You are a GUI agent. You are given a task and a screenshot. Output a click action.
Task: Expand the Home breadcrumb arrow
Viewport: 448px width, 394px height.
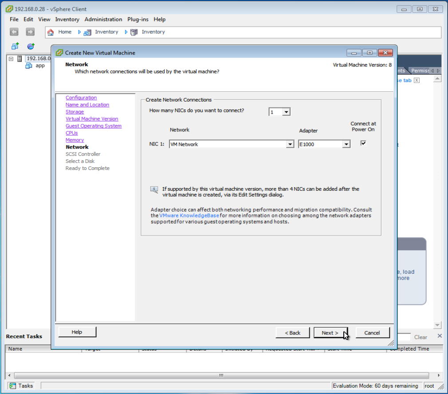tap(79, 32)
